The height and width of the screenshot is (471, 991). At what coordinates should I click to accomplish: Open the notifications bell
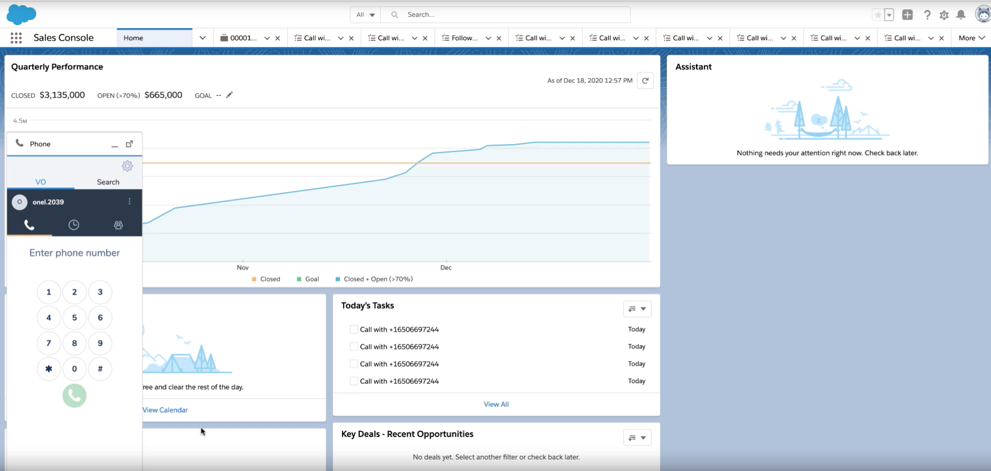[961, 15]
